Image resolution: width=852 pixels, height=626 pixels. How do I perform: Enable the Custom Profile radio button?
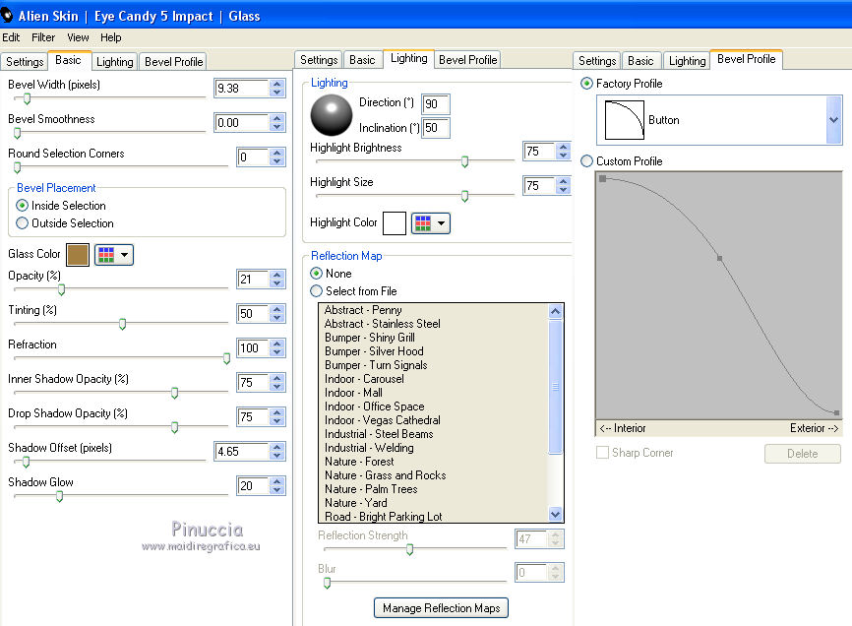tap(587, 161)
